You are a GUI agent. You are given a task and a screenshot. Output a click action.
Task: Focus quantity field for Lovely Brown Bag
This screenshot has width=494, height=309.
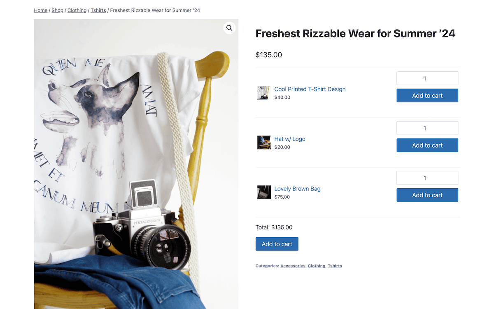pyautogui.click(x=427, y=178)
